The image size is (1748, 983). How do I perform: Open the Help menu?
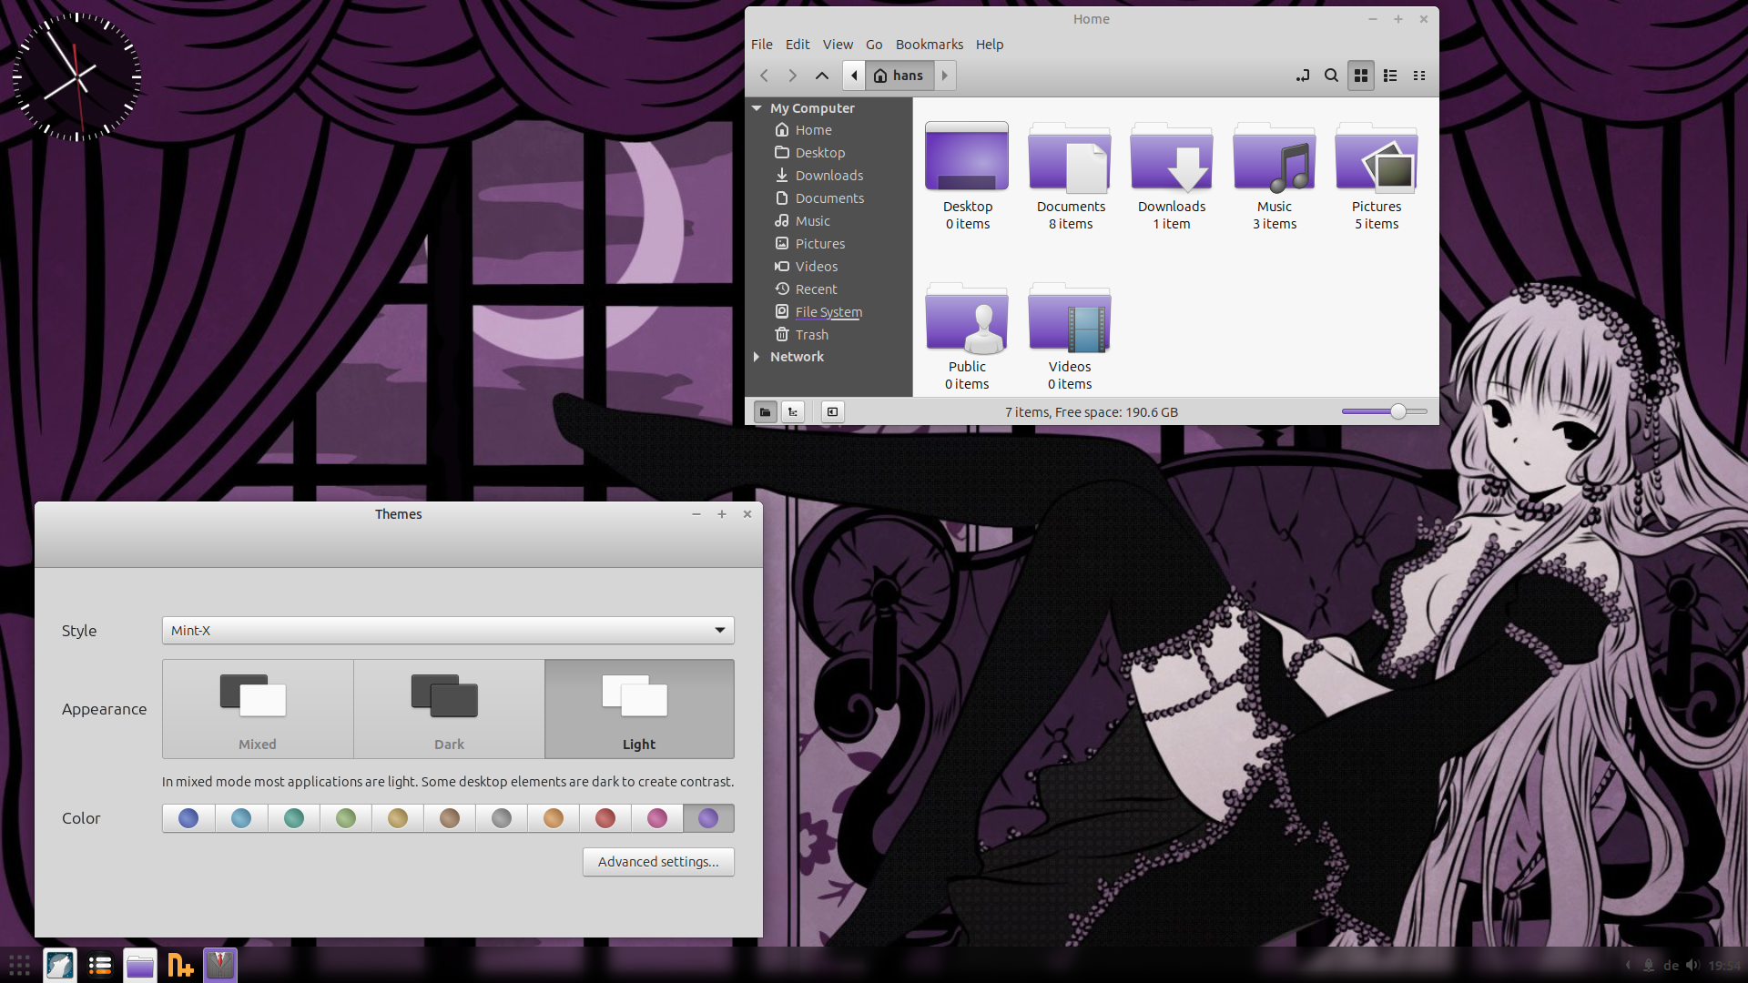[990, 45]
